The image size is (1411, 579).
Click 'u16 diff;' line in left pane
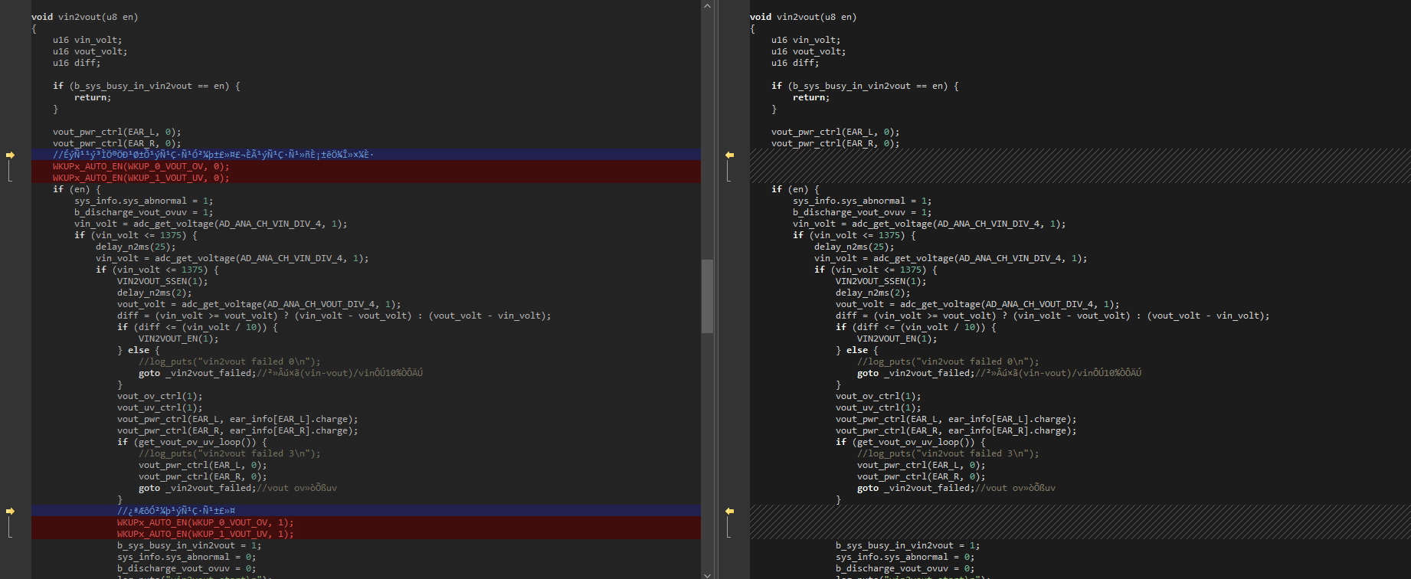77,63
